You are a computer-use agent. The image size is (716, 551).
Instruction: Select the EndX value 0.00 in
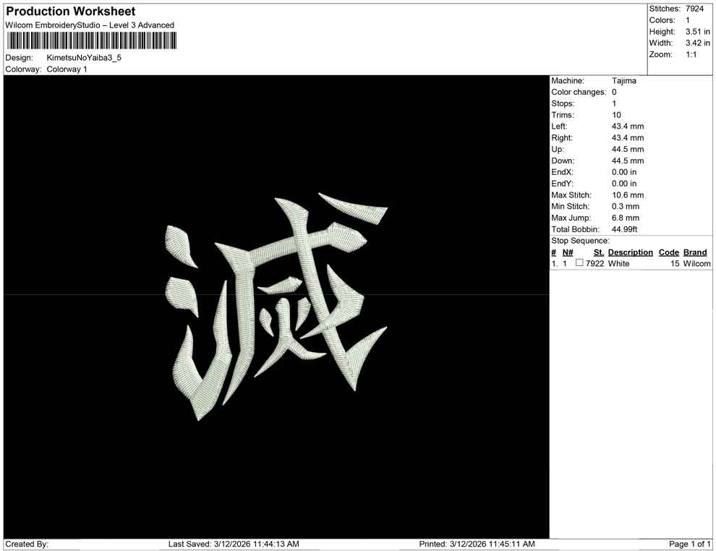(624, 172)
